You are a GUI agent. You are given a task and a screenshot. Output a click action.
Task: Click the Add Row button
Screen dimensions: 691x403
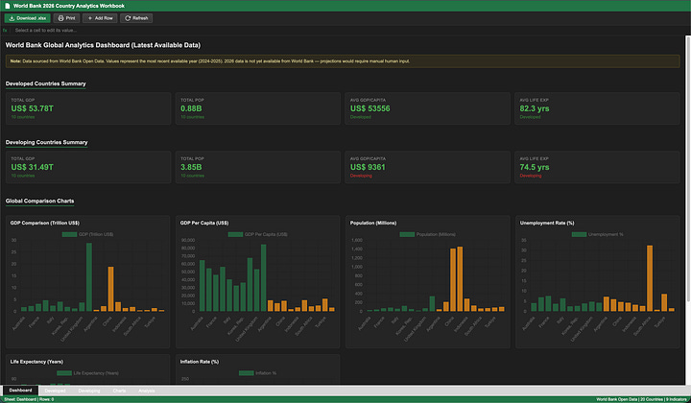click(100, 18)
